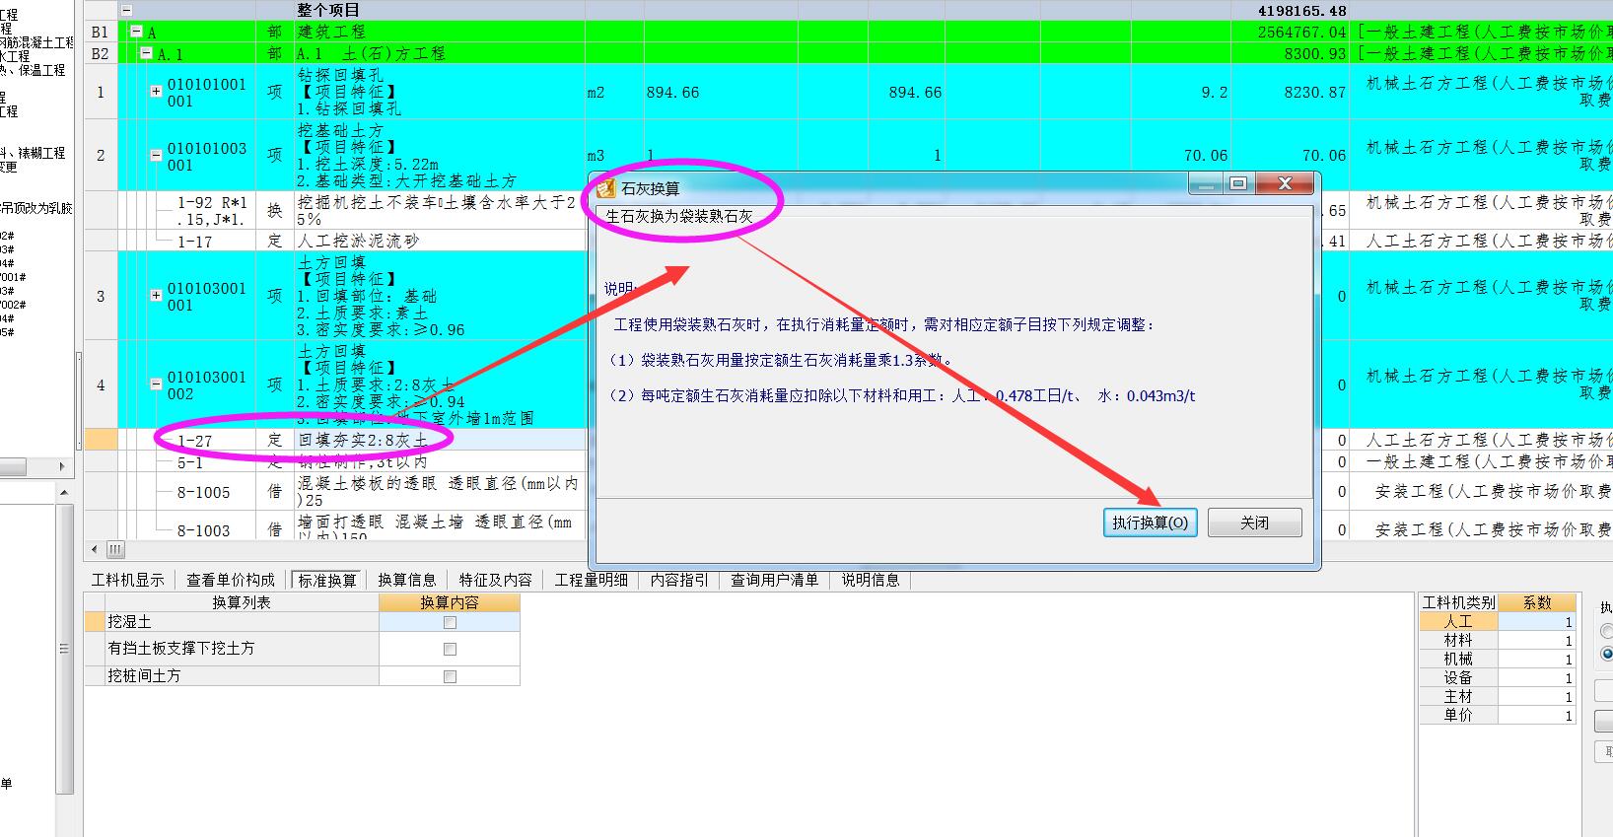Select the 标准换算 tab
1613x837 pixels.
point(327,580)
